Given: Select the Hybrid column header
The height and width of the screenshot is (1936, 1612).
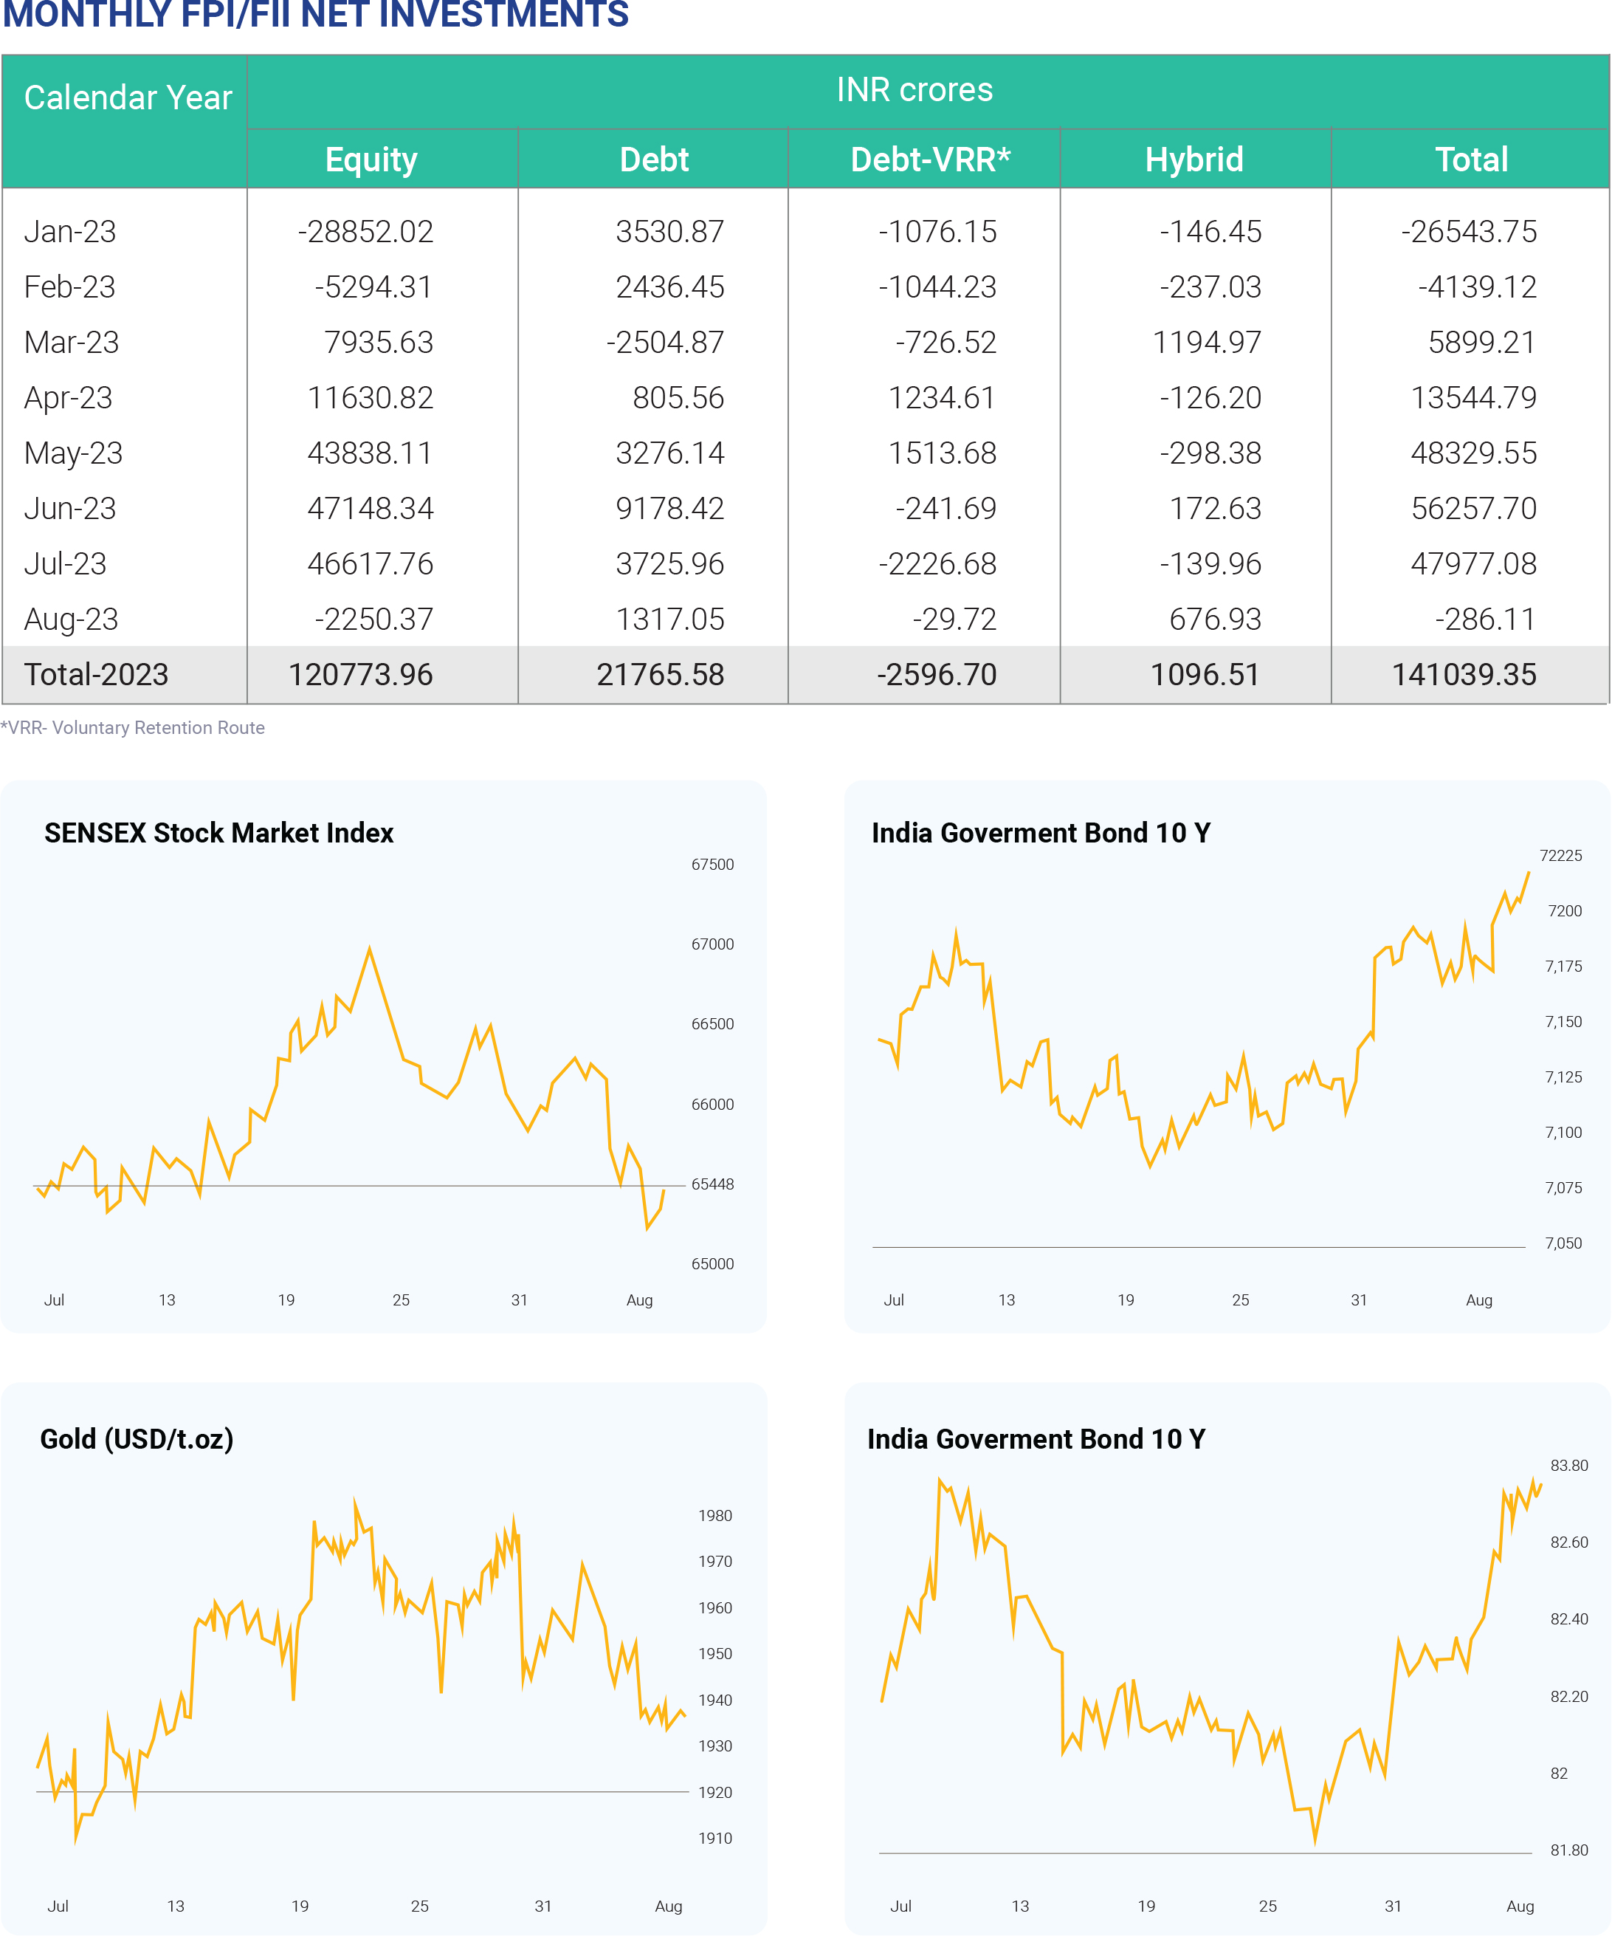Looking at the screenshot, I should [x=1193, y=159].
